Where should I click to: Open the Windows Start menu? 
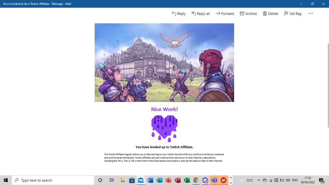pyautogui.click(x=6, y=180)
